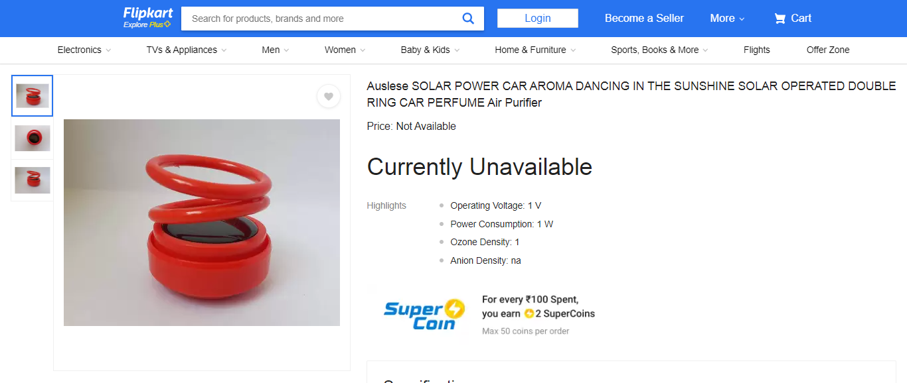The image size is (907, 383).
Task: Click the shopping cart icon
Action: 780,19
